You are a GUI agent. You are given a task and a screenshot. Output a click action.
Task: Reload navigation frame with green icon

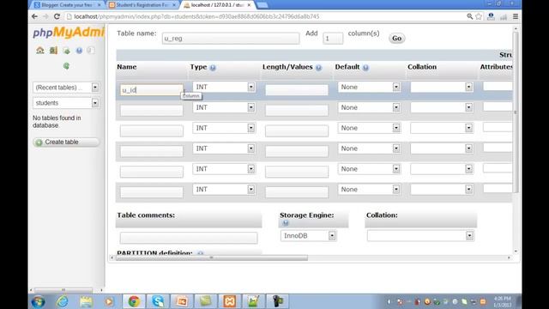[66, 66]
